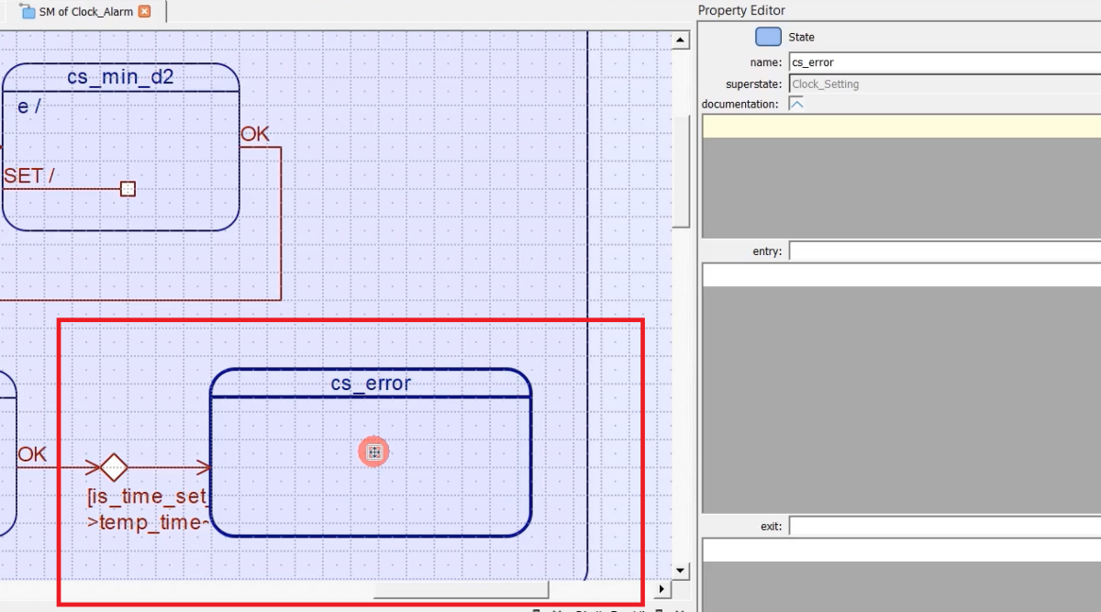Click the diagram scroll up arrow
Viewport: 1101px width, 612px height.
coord(681,40)
